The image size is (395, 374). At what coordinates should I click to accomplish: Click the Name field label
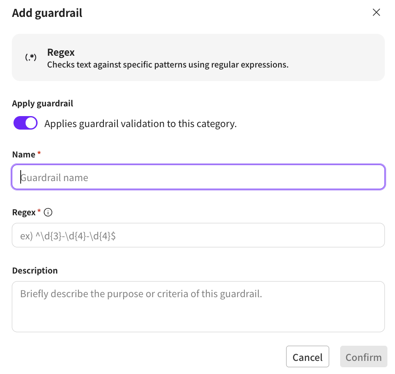[x=24, y=154]
